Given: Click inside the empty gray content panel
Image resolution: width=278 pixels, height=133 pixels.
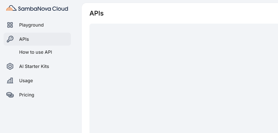Looking at the screenshot, I should tap(184, 78).
